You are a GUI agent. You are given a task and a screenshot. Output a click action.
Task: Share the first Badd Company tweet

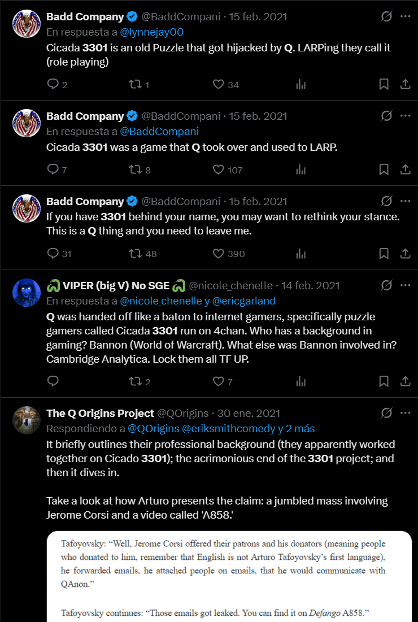point(405,84)
